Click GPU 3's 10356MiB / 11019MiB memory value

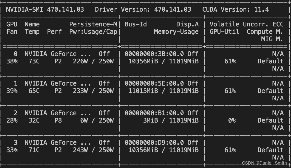pyautogui.click(x=163, y=150)
